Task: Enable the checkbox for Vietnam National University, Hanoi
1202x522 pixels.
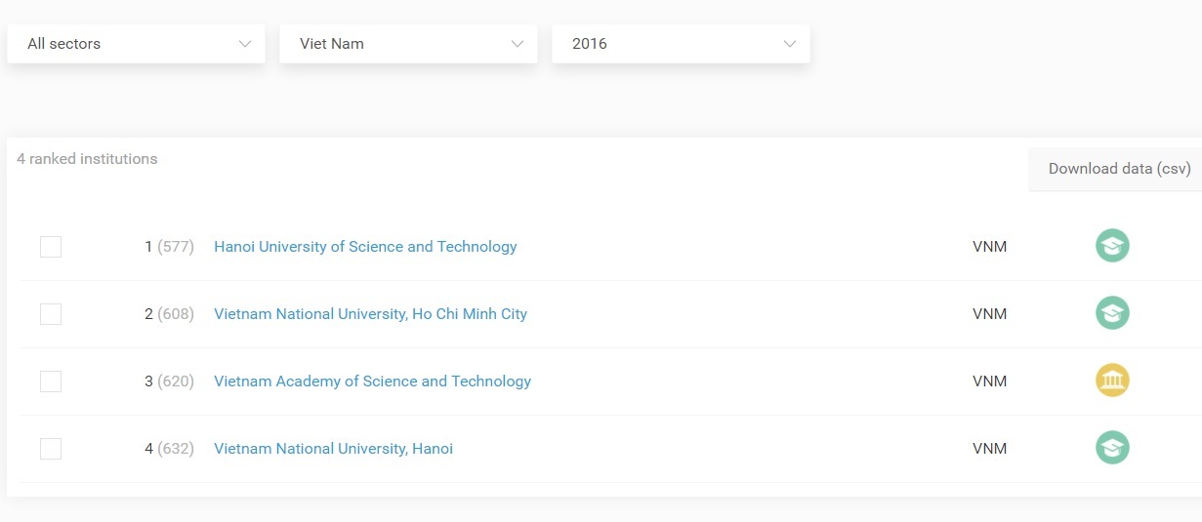Action: pyautogui.click(x=51, y=449)
